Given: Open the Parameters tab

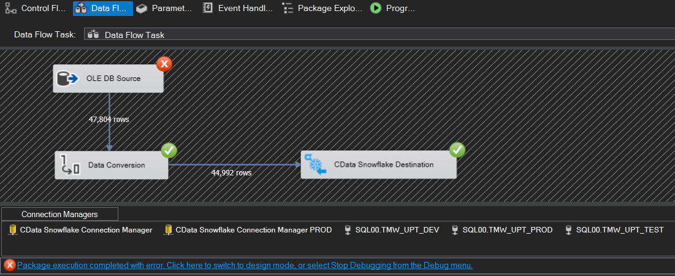Looking at the screenshot, I should [164, 8].
